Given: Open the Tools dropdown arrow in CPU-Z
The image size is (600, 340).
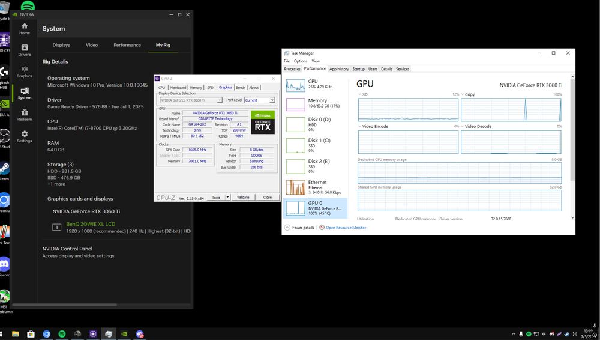Looking at the screenshot, I should click(227, 197).
